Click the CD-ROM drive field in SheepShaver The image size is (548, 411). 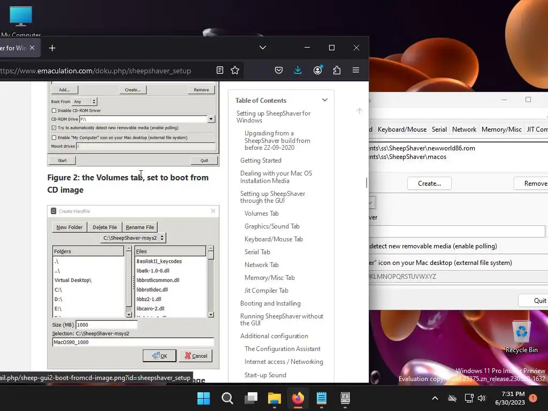[x=457, y=231]
